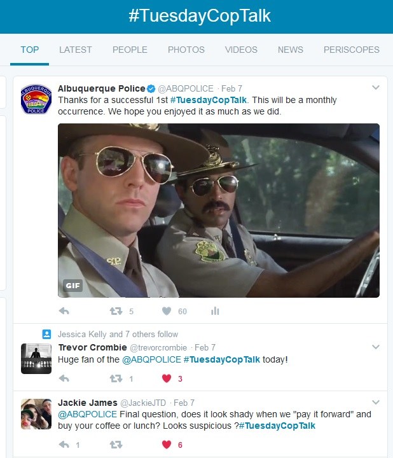
Task: Expand the options chevron on Albuquerque Police tweet
Action: (x=376, y=87)
